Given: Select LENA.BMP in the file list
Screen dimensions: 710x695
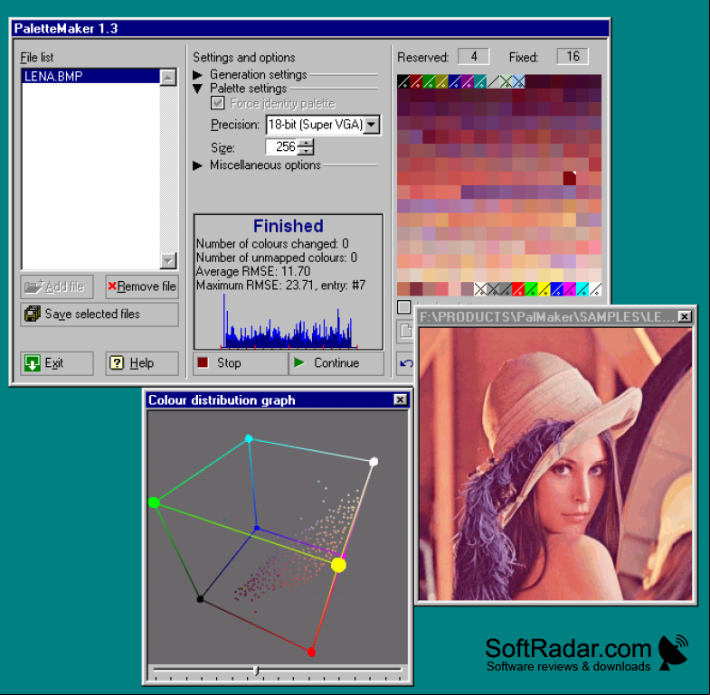Looking at the screenshot, I should 90,76.
